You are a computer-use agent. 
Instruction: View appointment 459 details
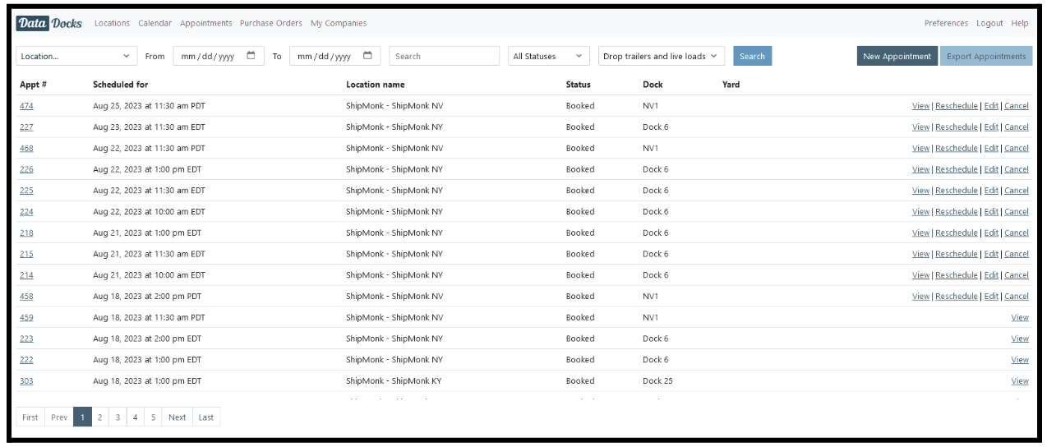pos(1020,317)
